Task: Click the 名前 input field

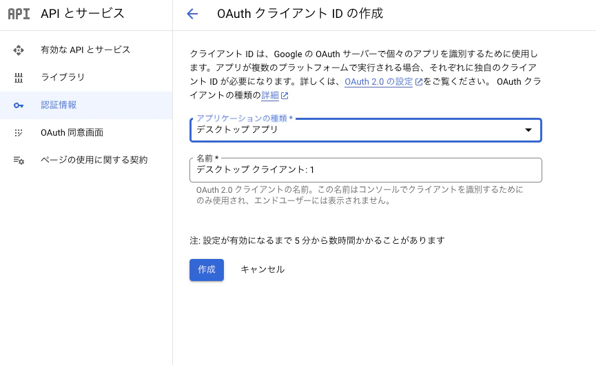Action: (x=366, y=170)
